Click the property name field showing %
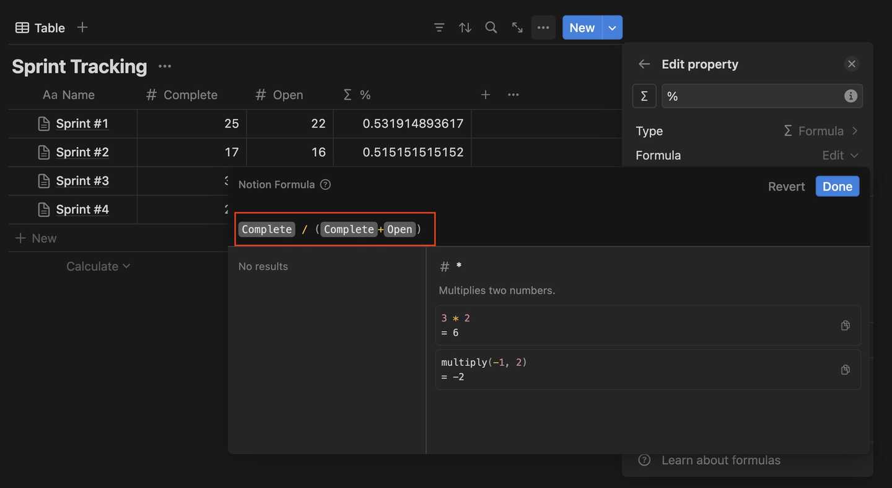Image resolution: width=892 pixels, height=488 pixels. click(743, 95)
